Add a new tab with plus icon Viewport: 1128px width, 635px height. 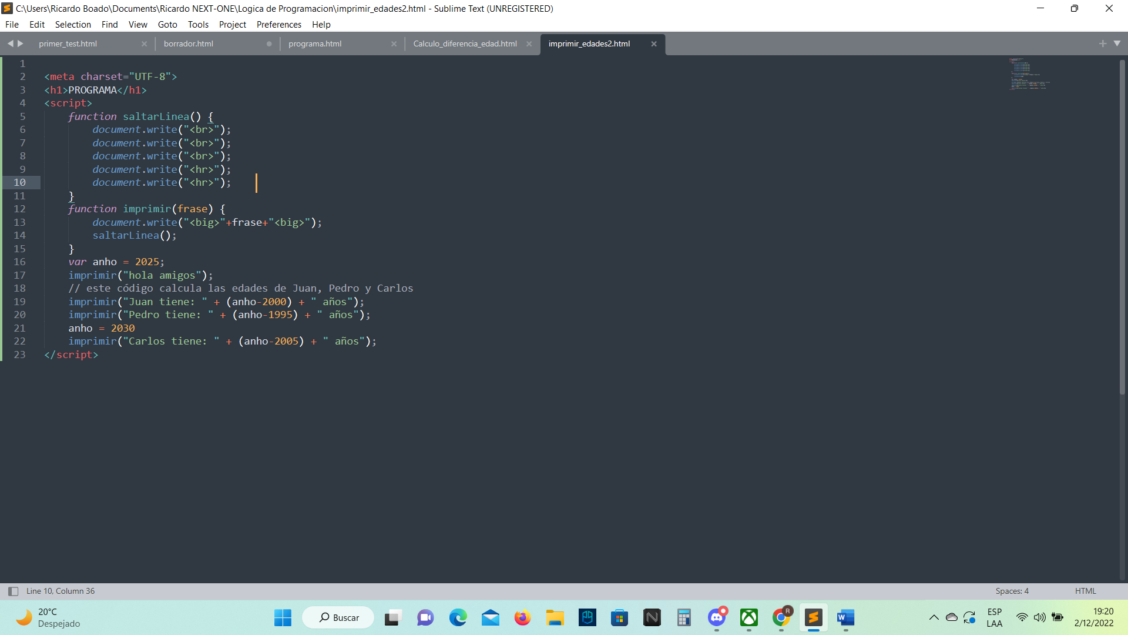tap(1102, 44)
